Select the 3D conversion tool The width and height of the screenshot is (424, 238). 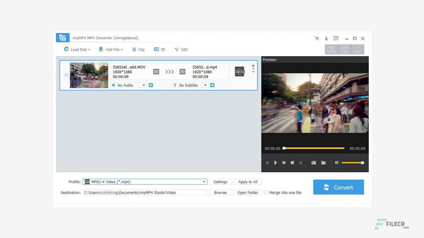(x=159, y=49)
